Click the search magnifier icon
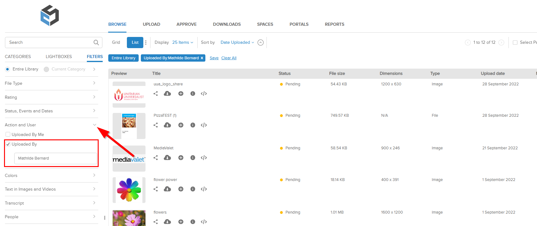 tap(96, 43)
